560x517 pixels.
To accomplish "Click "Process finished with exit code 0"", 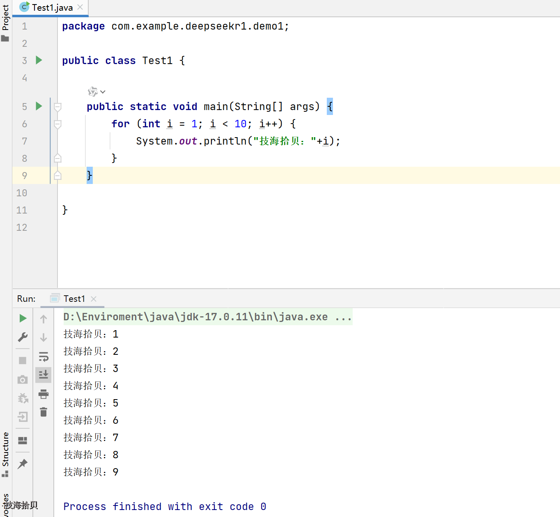I will coord(165,507).
